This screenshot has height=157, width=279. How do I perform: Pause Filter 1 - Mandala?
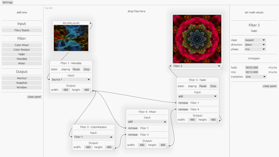pos(76,69)
